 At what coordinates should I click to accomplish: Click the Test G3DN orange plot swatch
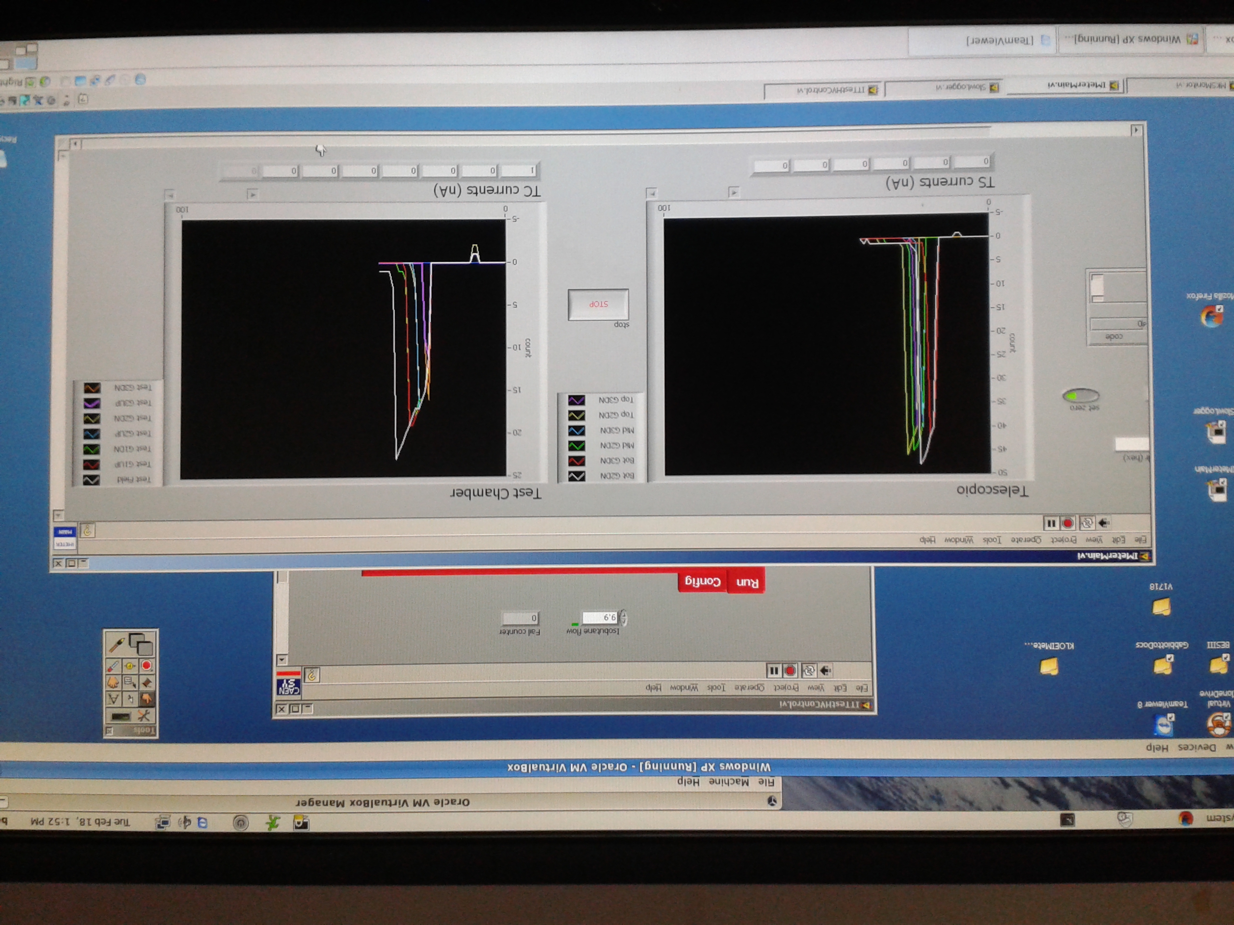pyautogui.click(x=92, y=387)
